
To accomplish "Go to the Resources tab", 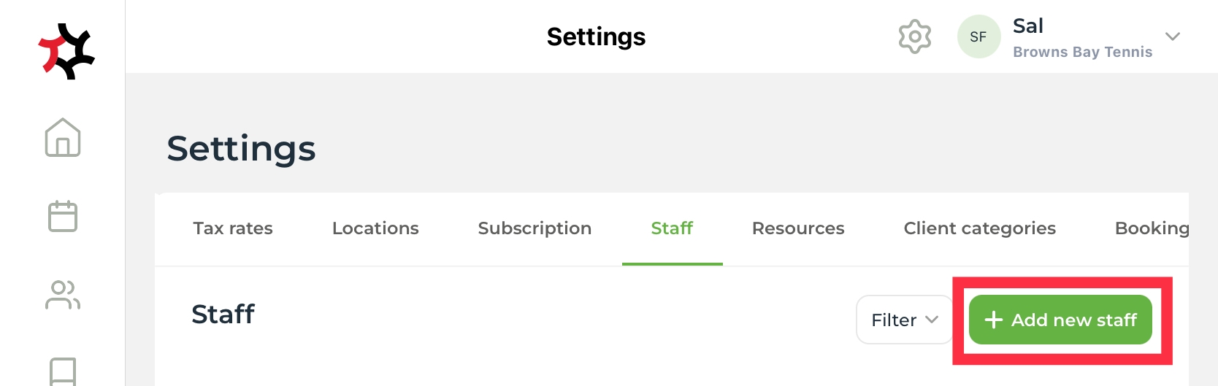I will click(x=798, y=228).
